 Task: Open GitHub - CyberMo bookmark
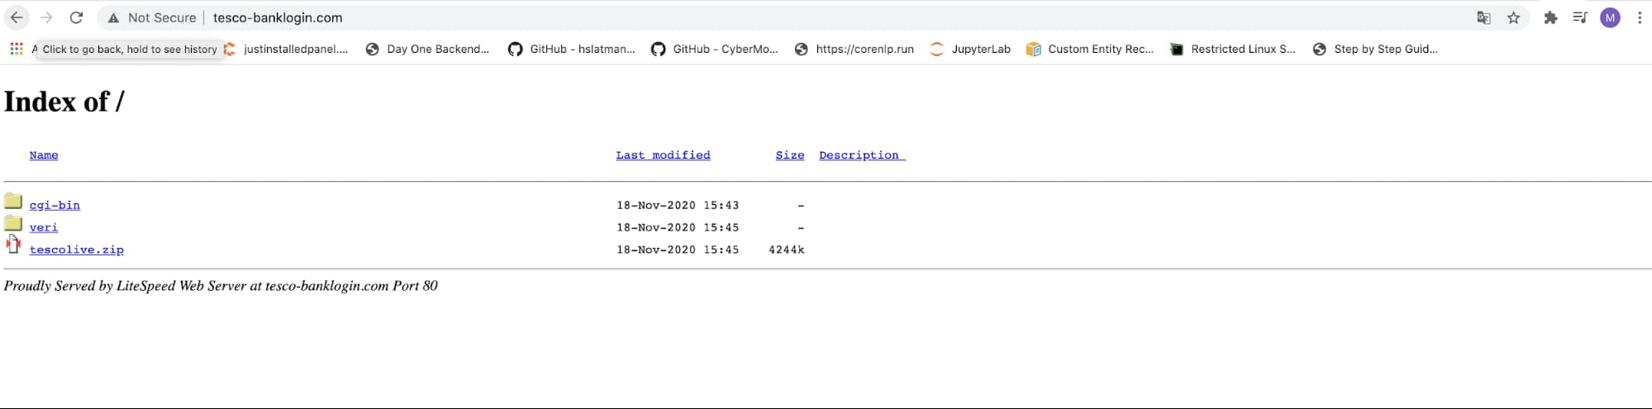(x=715, y=49)
